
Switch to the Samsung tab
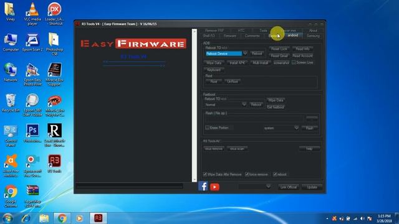click(x=313, y=36)
